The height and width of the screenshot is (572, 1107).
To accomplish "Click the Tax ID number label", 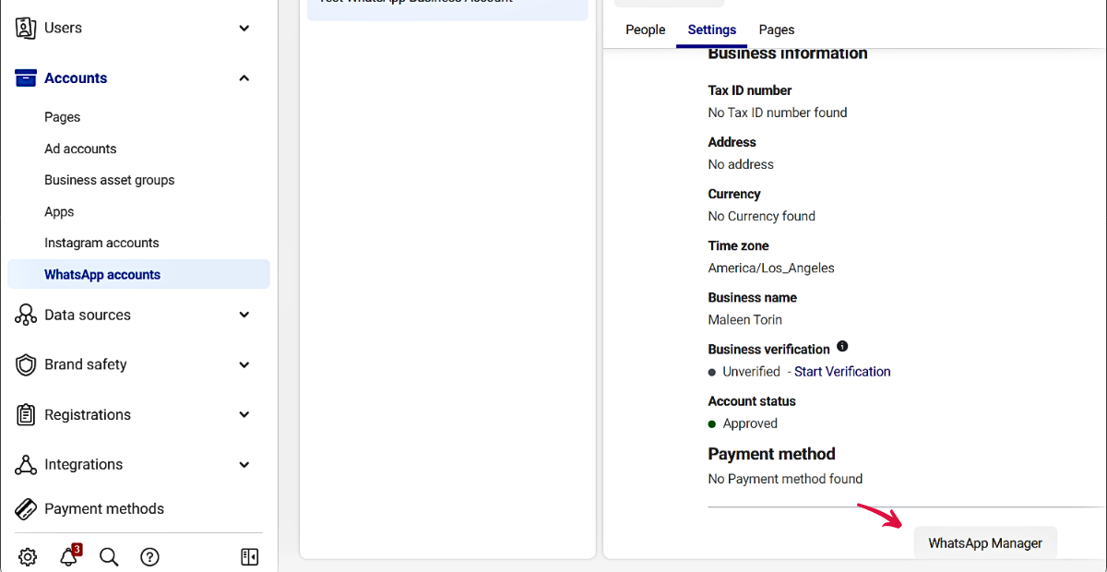I will pyautogui.click(x=750, y=90).
